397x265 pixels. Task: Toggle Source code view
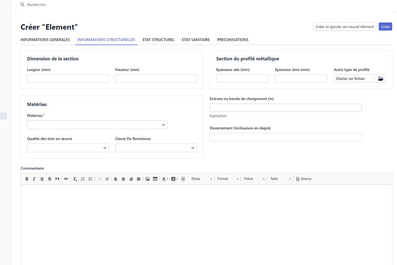click(303, 179)
